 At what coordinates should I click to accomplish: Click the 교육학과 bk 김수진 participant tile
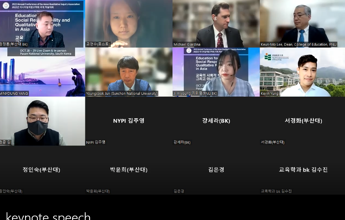coord(302,170)
